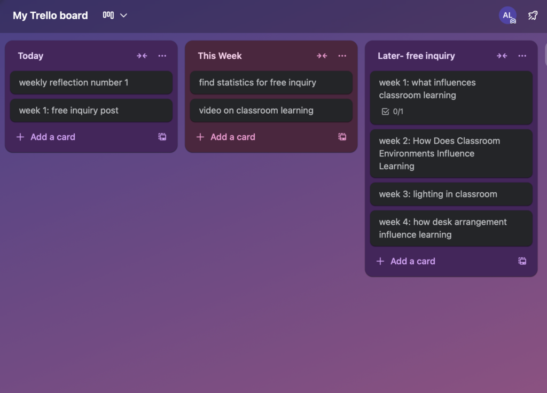The width and height of the screenshot is (547, 393).
Task: Click the My Trello board title
Action: 50,15
